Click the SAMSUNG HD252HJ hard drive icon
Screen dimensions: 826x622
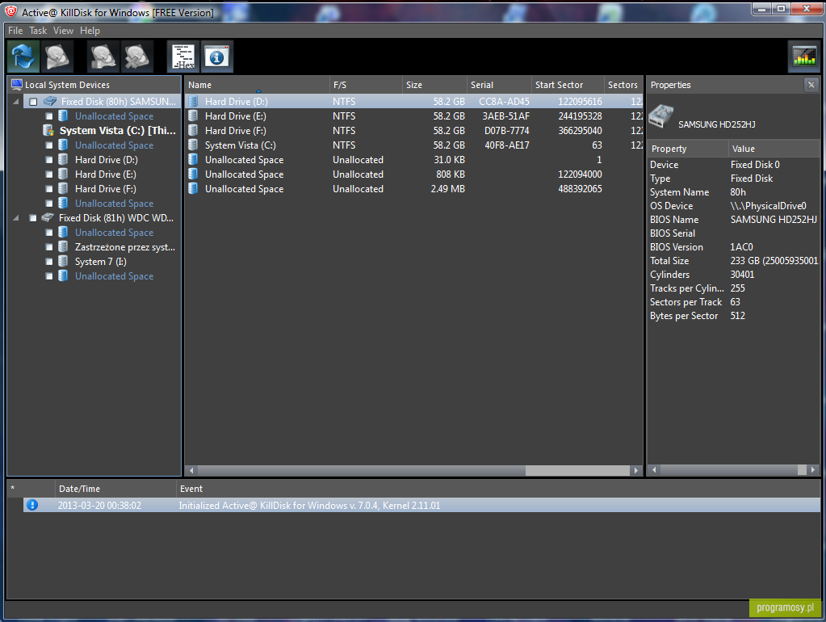pyautogui.click(x=661, y=116)
